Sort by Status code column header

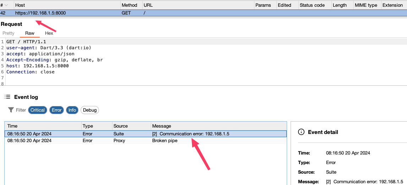(x=312, y=5)
